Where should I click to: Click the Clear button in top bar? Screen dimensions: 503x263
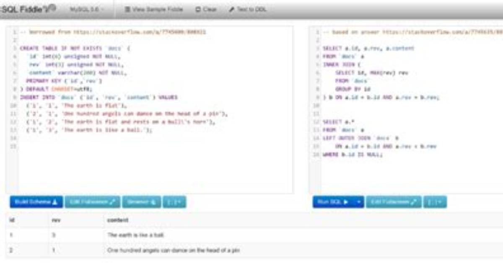pos(206,9)
